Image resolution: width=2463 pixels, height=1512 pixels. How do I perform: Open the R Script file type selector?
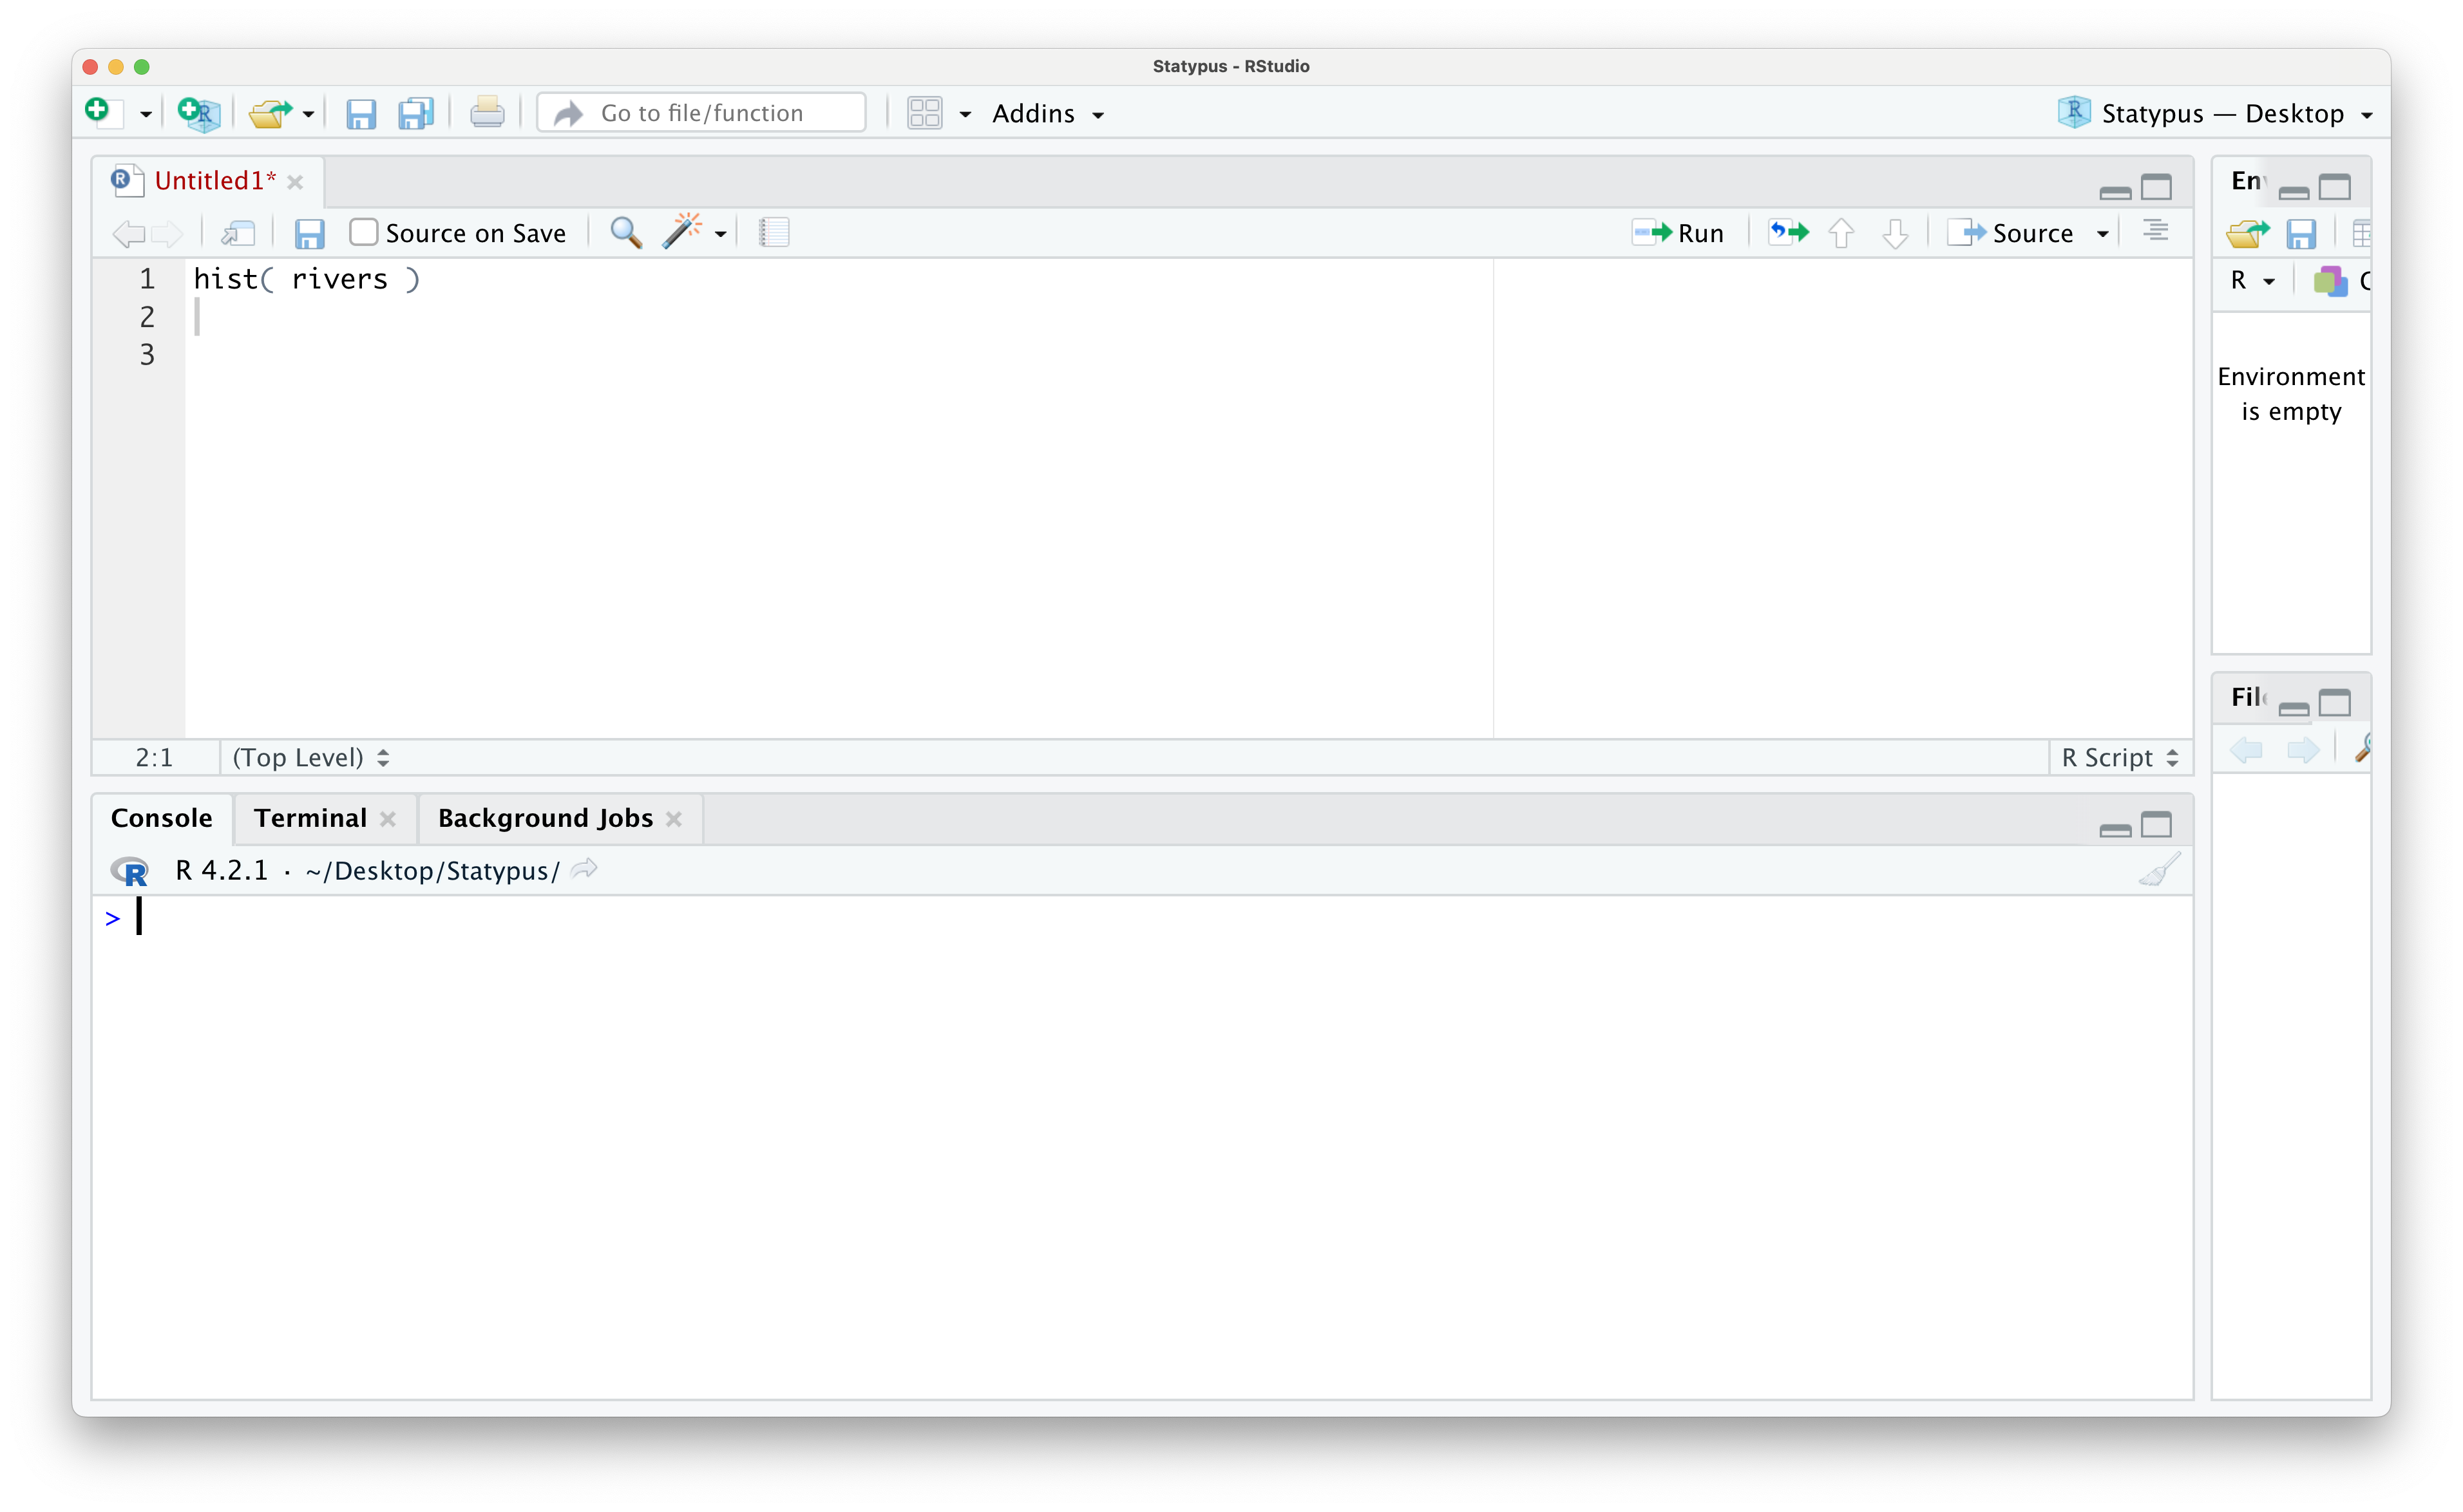(x=2119, y=758)
